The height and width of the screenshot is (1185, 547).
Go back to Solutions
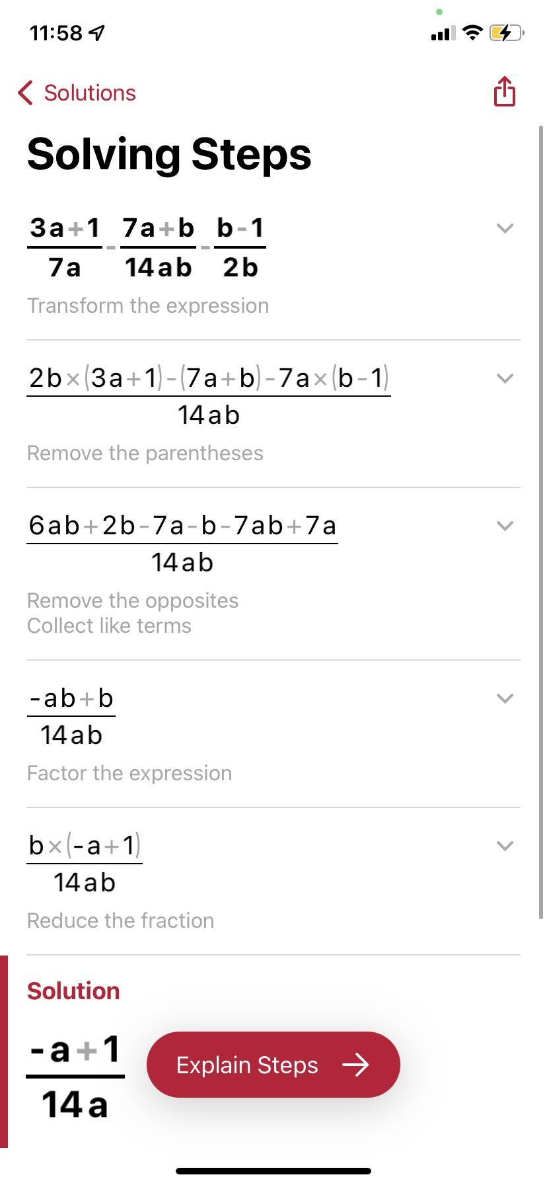[89, 93]
